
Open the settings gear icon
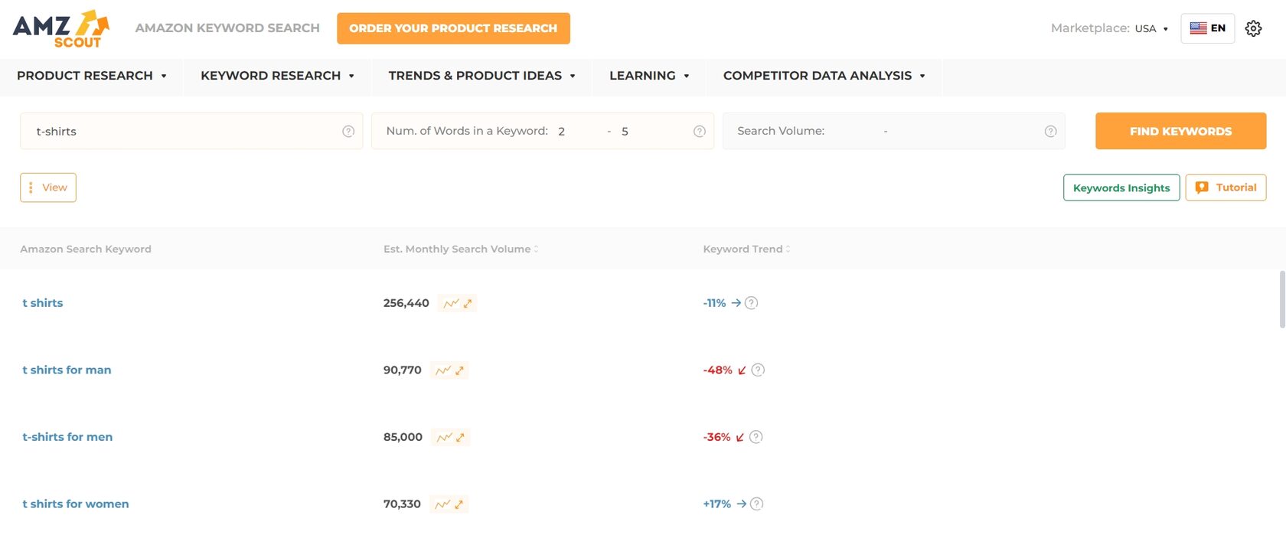click(1253, 28)
